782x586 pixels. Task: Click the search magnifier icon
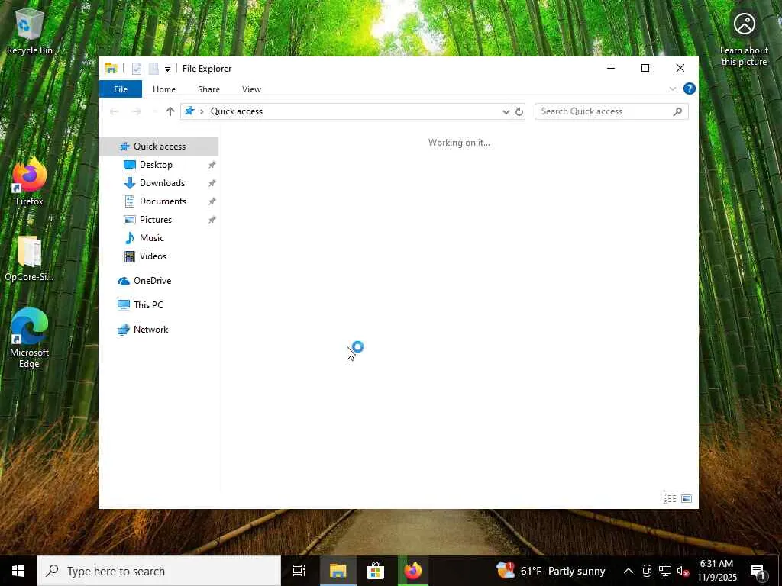677,111
